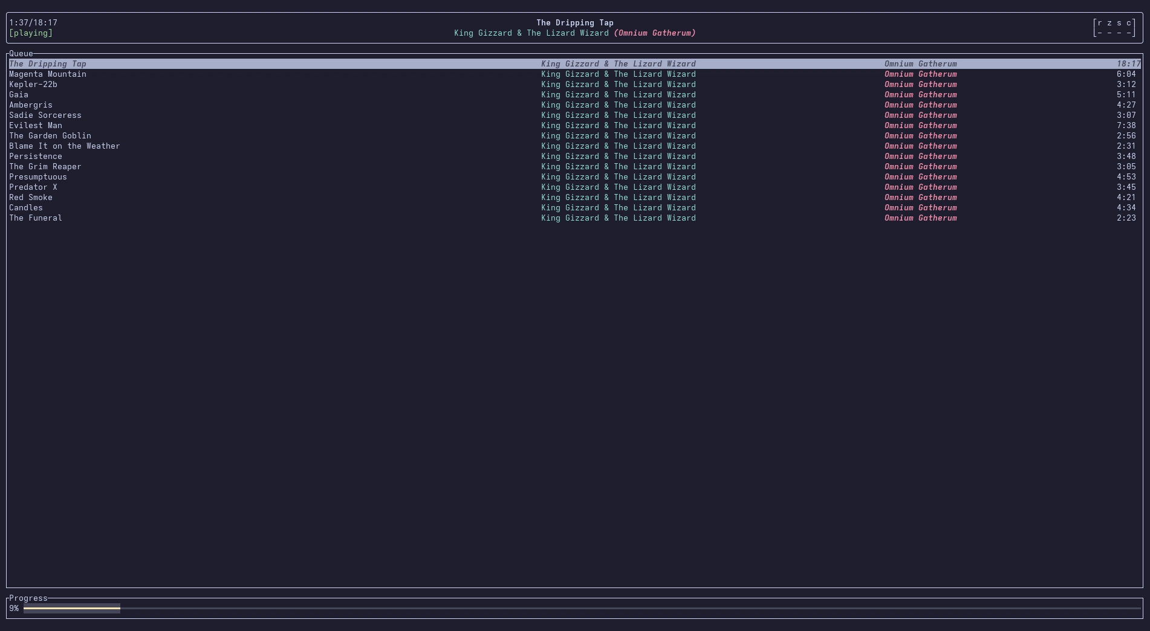Screen dimensions: 1150x631
Task: Select Ambergris track in queue
Action: 574,105
